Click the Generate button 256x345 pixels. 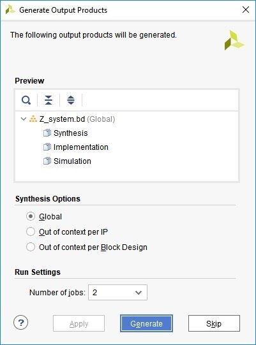click(146, 323)
